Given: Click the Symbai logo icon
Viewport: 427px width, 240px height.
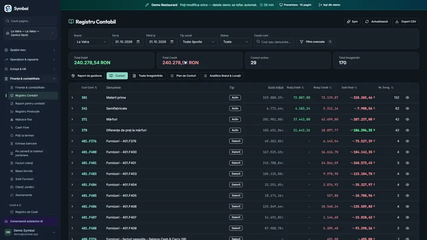Looking at the screenshot, I should (8, 8).
